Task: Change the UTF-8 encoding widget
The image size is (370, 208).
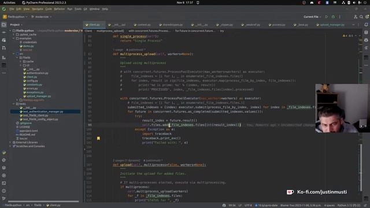Action: 248,206
